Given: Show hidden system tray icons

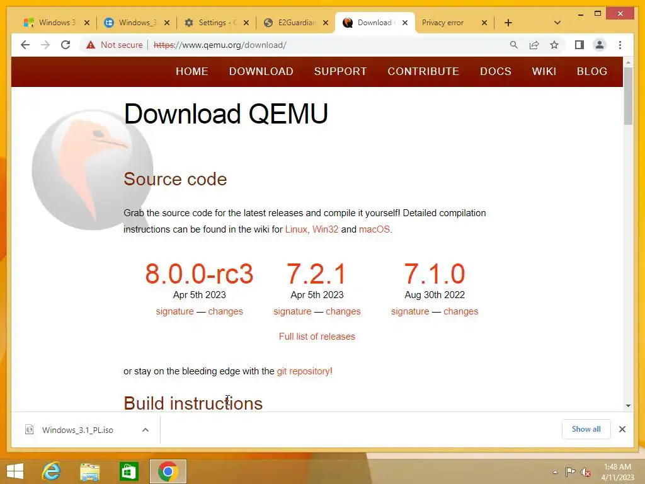Looking at the screenshot, I should 555,472.
